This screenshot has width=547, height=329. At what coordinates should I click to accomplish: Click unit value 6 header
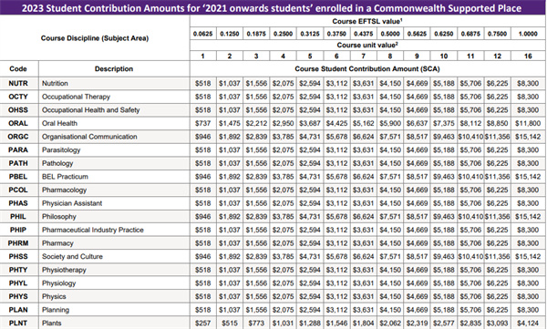pyautogui.click(x=336, y=57)
